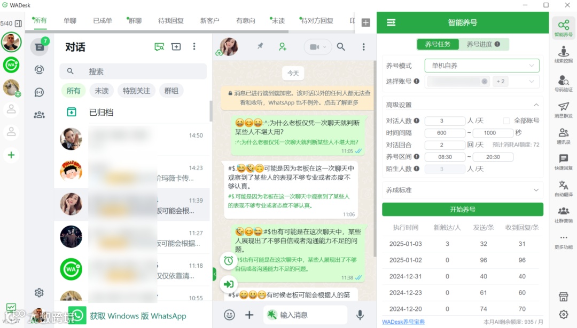Image resolution: width=577 pixels, height=328 pixels.
Task: Expand 养成标准 section
Action: click(536, 190)
